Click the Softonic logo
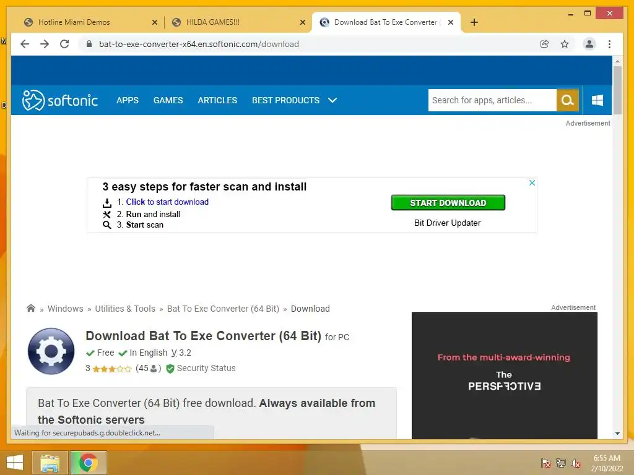 tap(60, 100)
